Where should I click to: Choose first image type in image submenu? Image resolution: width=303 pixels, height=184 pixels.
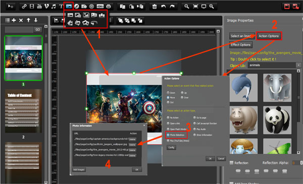pos(70,15)
